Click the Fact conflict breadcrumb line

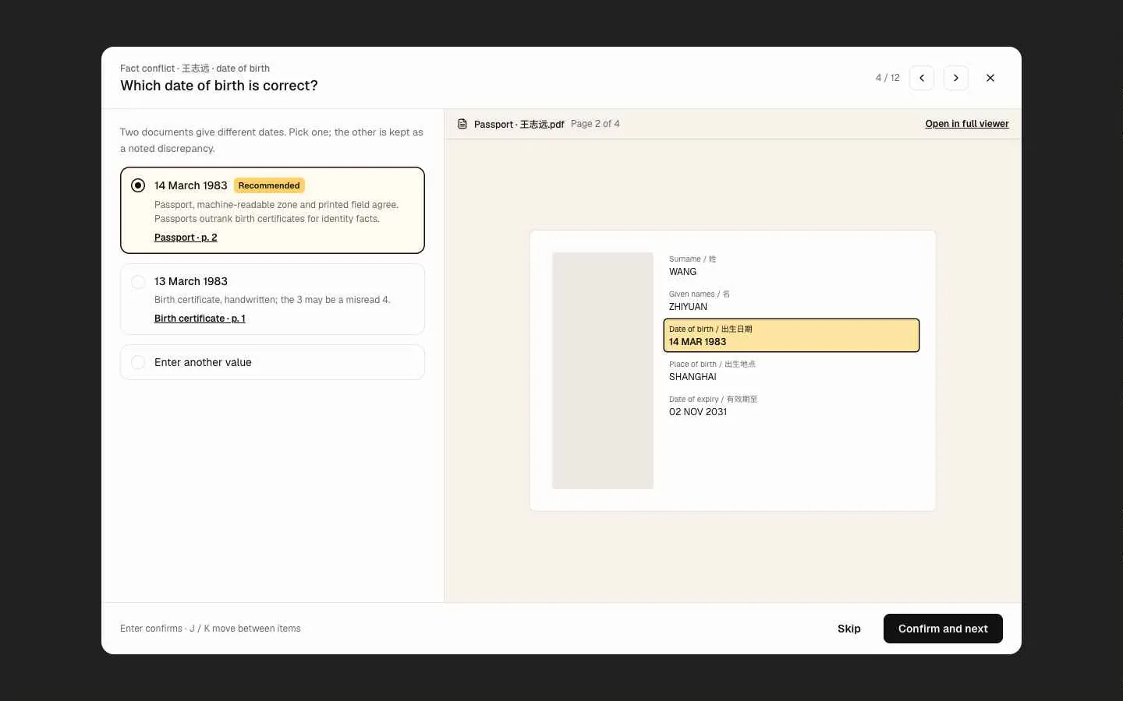point(195,69)
